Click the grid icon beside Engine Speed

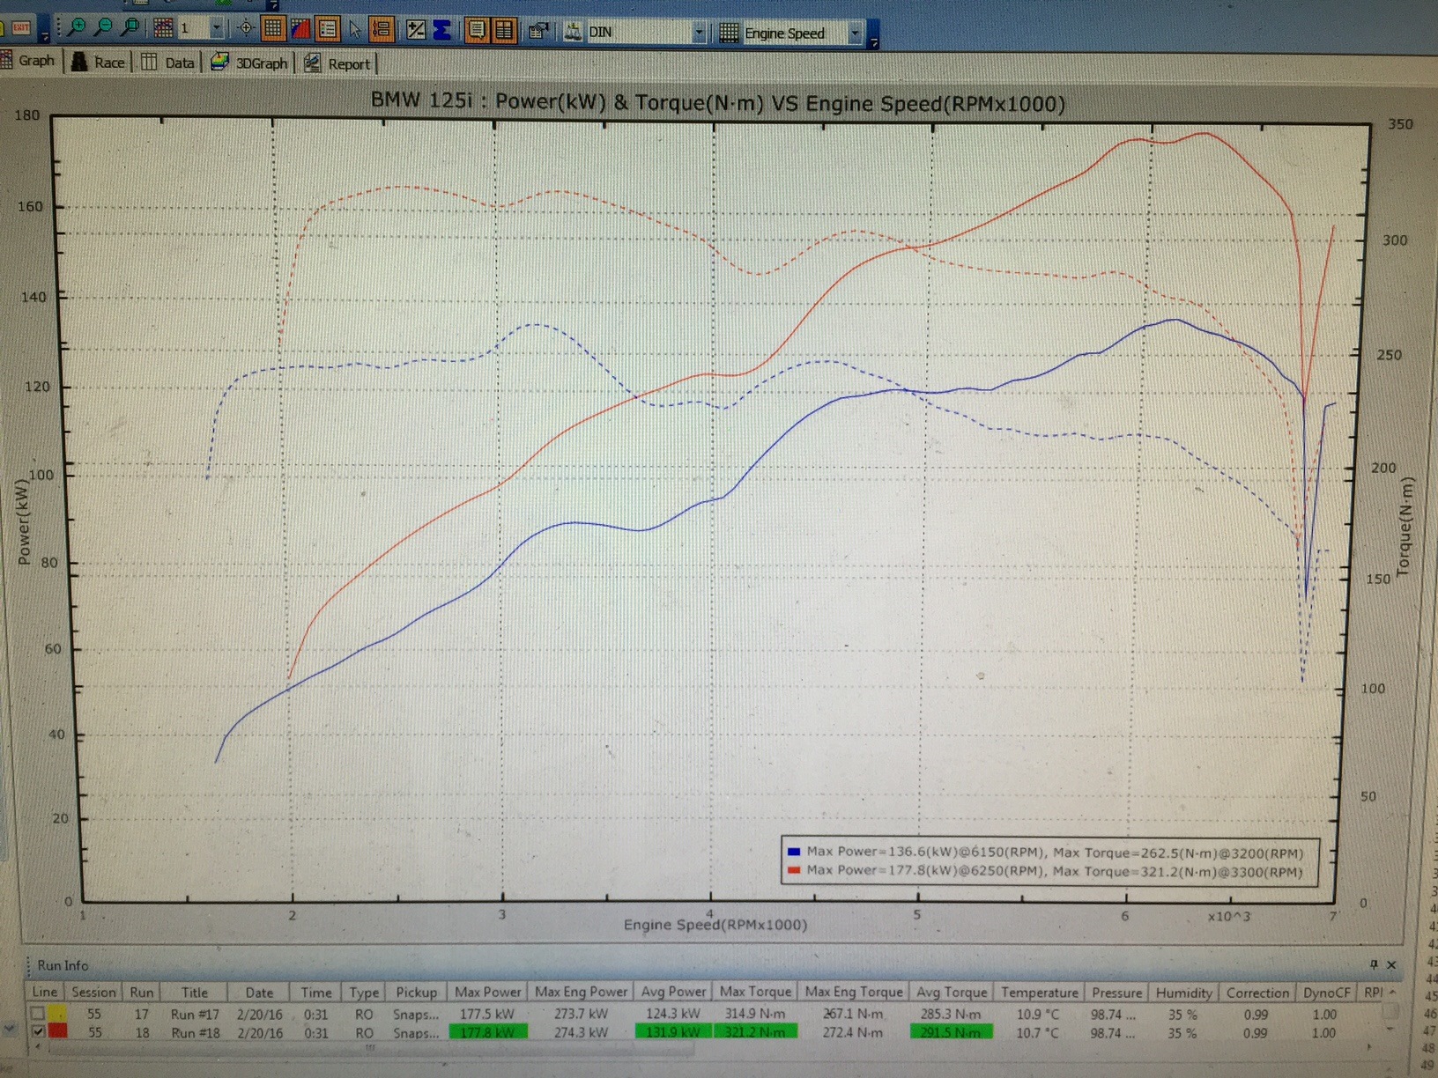(729, 33)
